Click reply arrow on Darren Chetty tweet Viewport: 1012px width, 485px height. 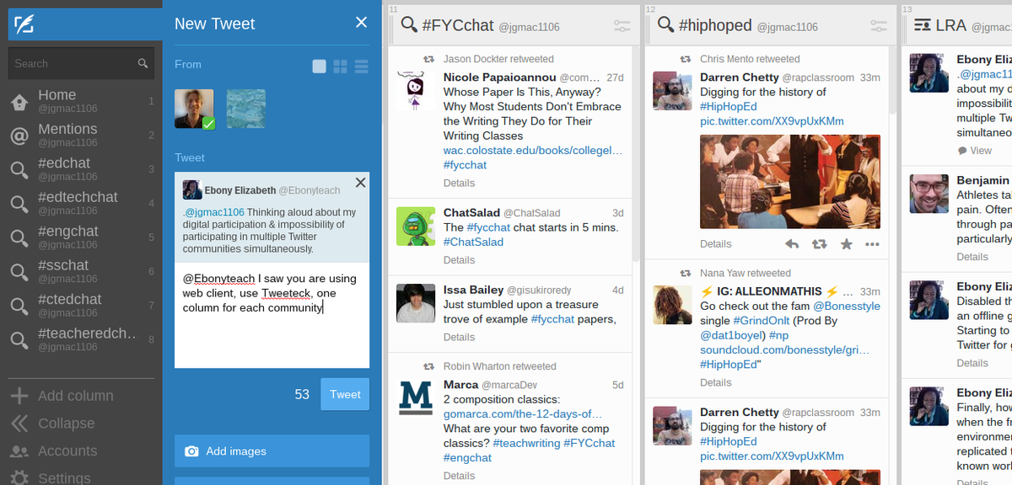[791, 244]
